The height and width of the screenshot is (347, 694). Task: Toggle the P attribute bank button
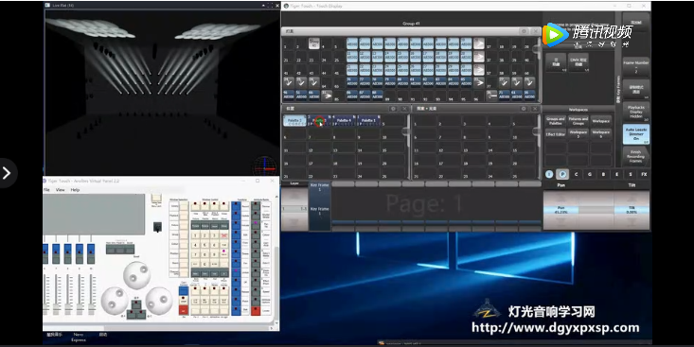pos(562,174)
